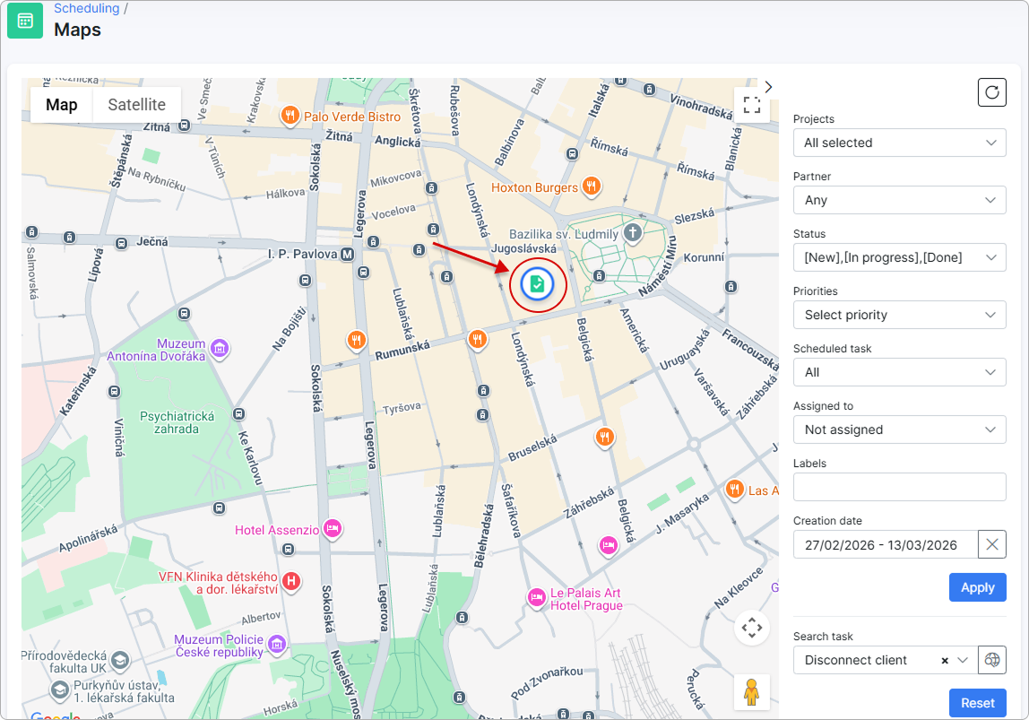Click the Street View pegman icon
The width and height of the screenshot is (1029, 720).
point(751,692)
